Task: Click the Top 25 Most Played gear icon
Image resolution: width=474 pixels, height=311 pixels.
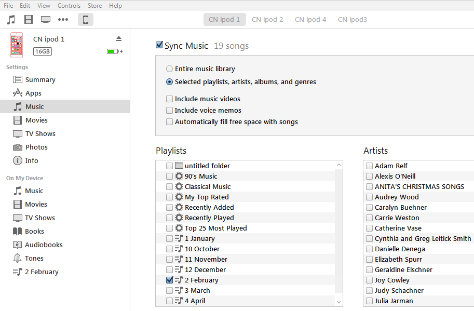Action: [179, 228]
